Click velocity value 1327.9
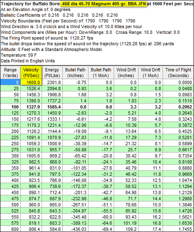This screenshot has width=194, height=232. 31,107
